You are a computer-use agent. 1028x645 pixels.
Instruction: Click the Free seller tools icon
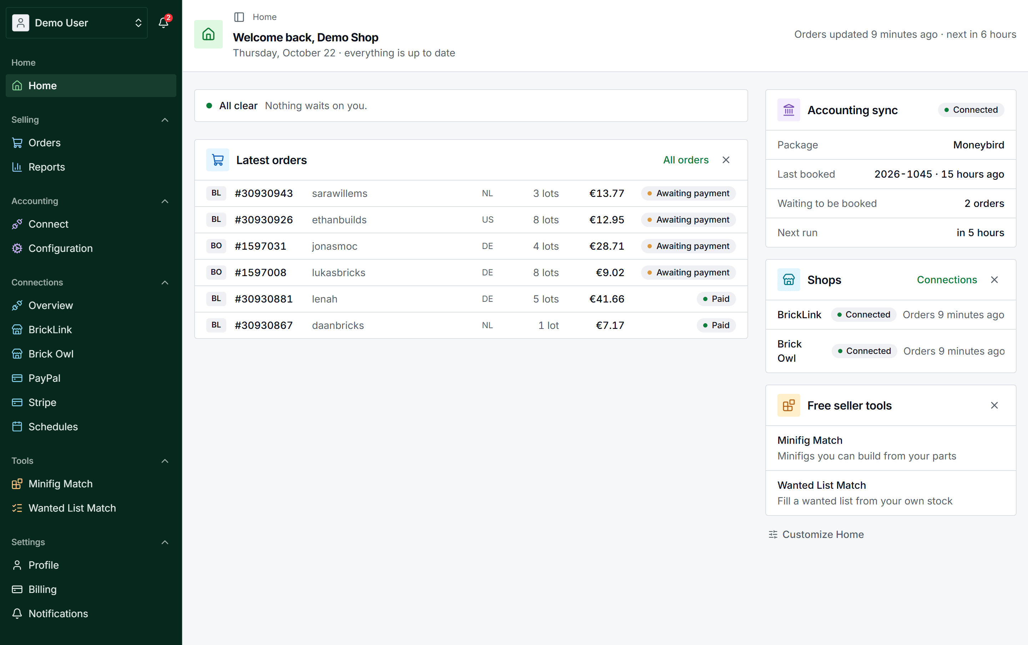(788, 405)
